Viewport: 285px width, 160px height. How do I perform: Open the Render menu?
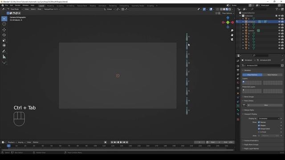18,5
